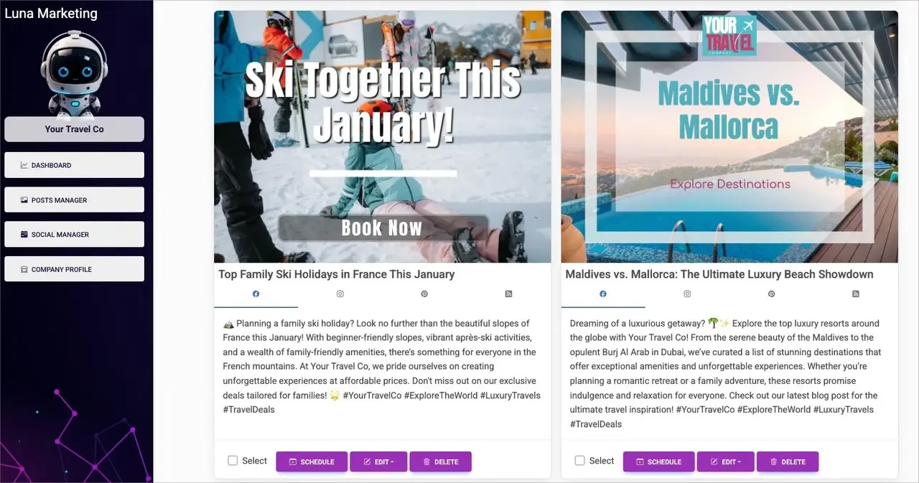This screenshot has width=919, height=483.
Task: Switch to Instagram tab on Maldives post
Action: [x=687, y=294]
